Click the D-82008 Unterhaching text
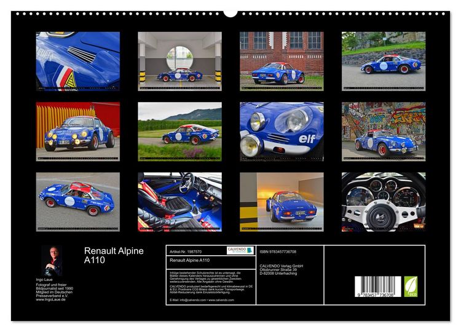 tap(278, 273)
